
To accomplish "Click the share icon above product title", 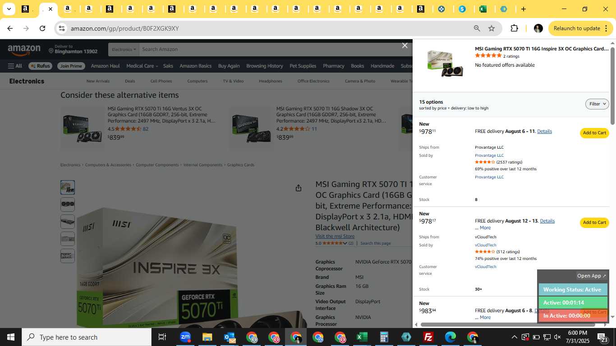I will [298, 188].
